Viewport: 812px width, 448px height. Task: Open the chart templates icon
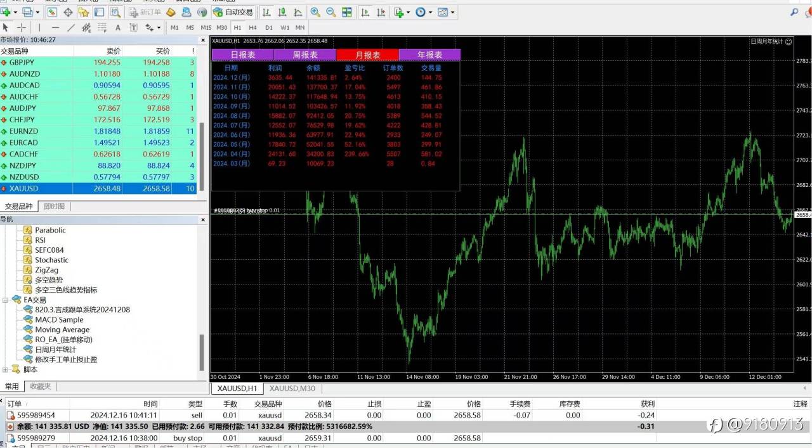click(x=443, y=12)
